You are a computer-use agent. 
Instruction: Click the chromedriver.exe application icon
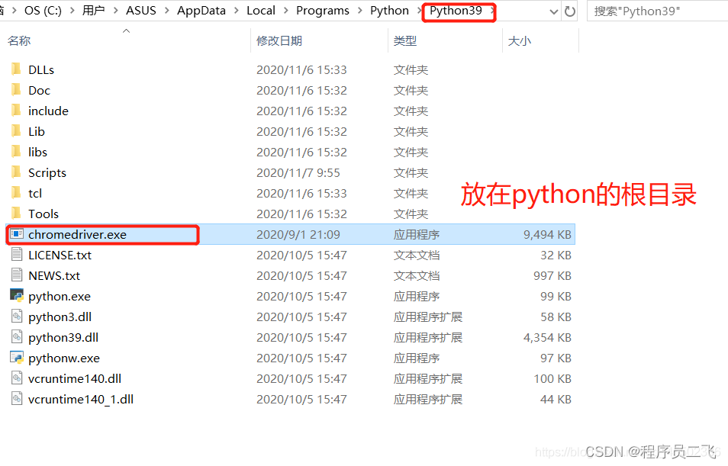(17, 234)
